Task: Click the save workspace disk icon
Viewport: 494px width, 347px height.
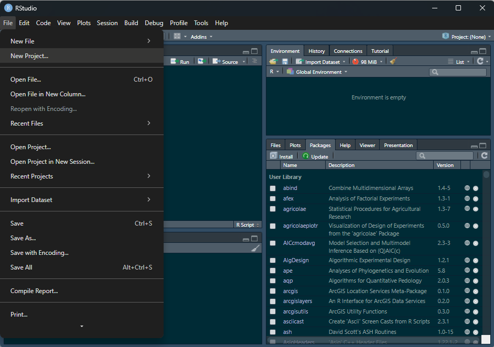Action: 285,62
